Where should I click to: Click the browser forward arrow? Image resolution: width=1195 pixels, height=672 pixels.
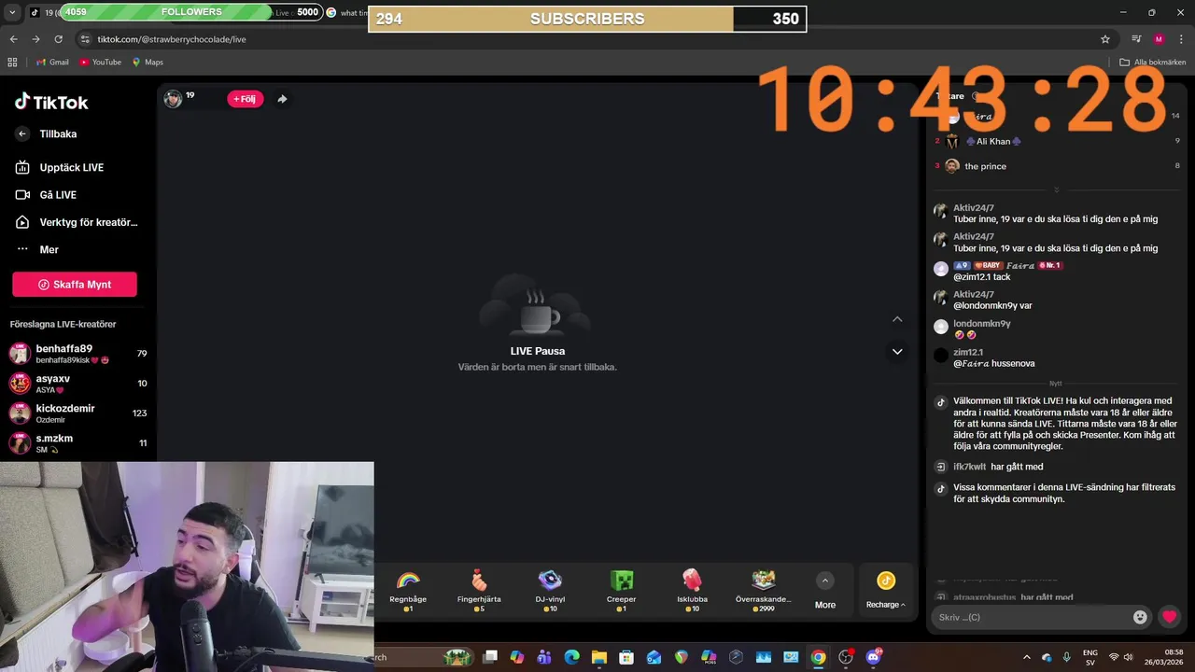point(35,39)
